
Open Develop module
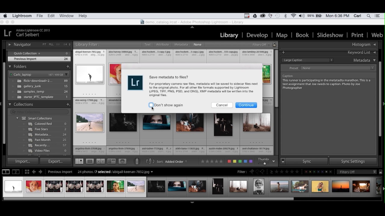[257, 35]
